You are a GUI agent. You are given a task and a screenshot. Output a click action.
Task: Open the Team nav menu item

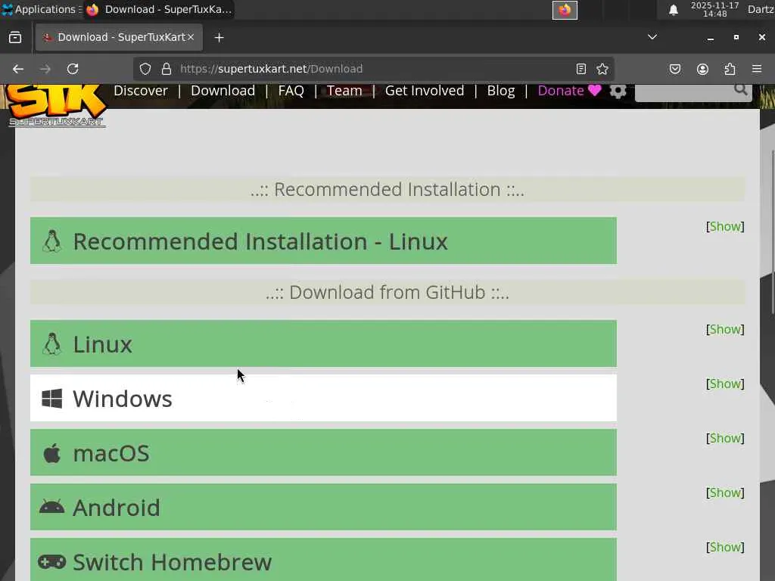[344, 91]
